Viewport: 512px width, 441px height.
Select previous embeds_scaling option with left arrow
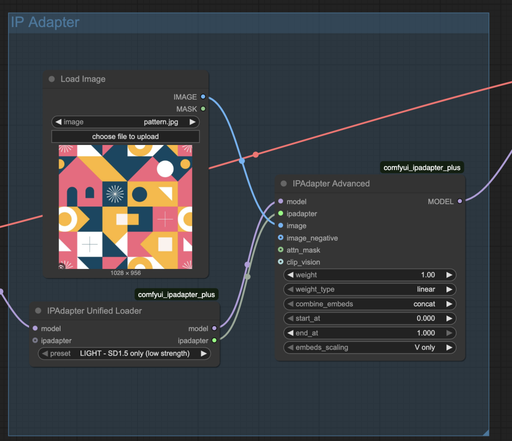point(290,347)
